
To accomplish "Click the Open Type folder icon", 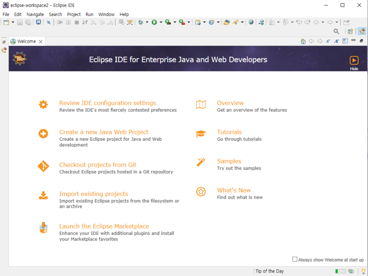I will pyautogui.click(x=227, y=22).
